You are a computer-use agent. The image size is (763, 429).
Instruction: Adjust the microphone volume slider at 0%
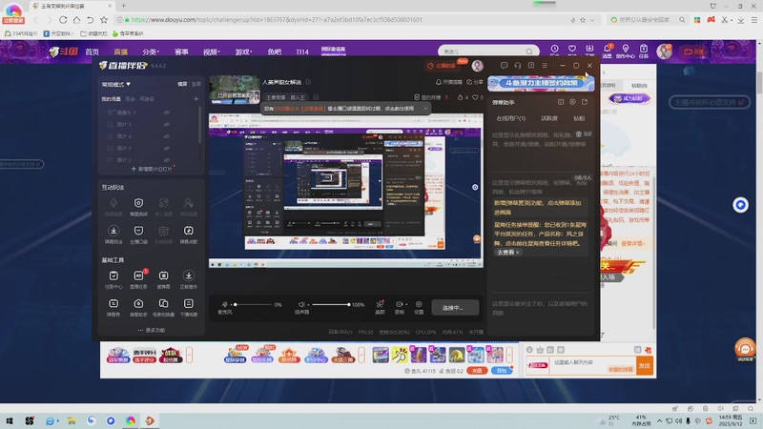[252, 304]
